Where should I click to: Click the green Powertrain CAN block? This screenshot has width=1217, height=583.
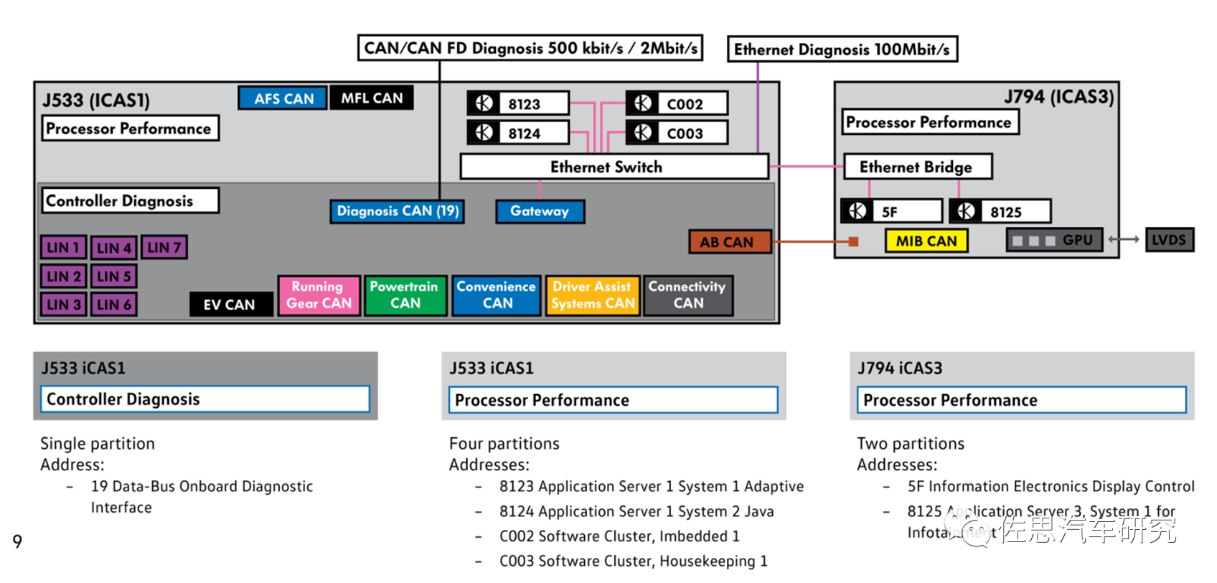click(x=405, y=295)
